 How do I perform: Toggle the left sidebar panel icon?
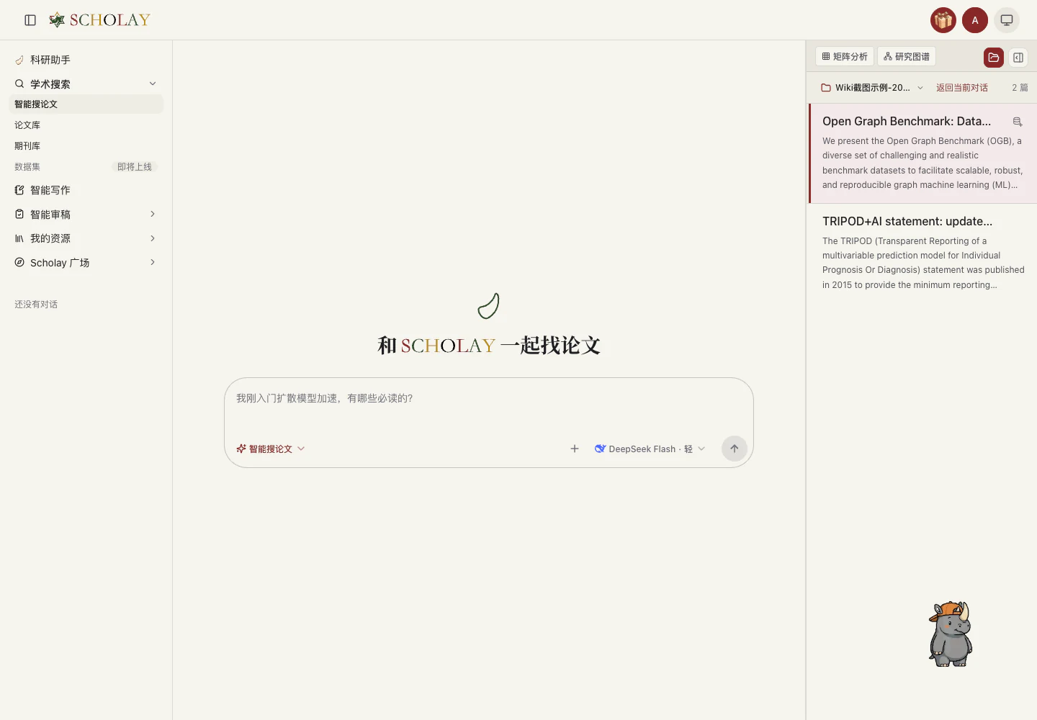click(30, 20)
